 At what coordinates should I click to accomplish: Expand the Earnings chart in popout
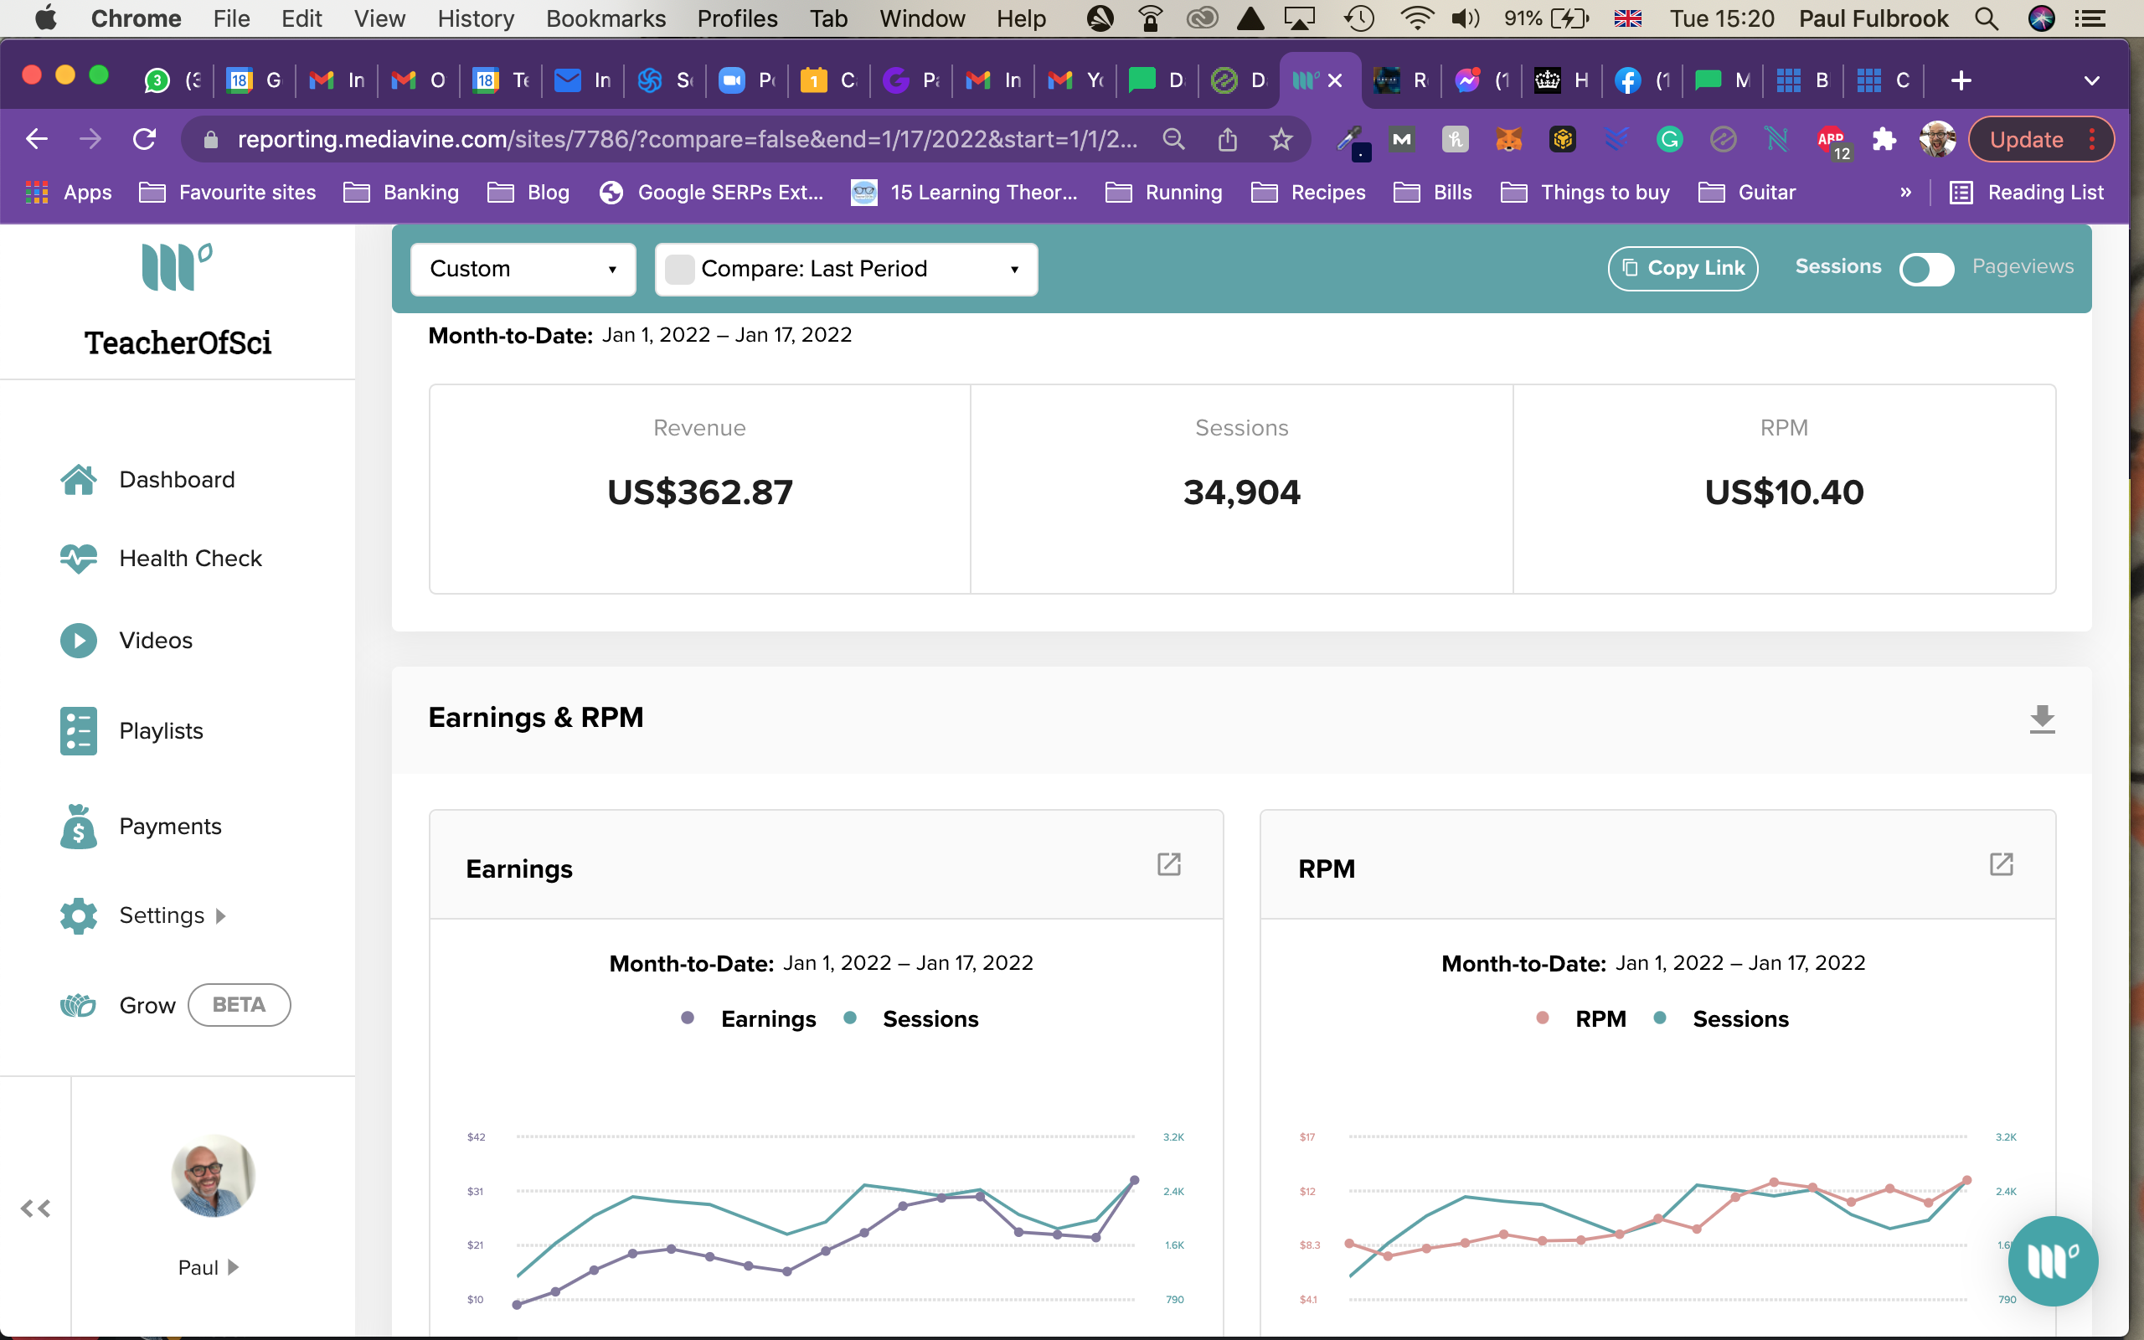coord(1168,864)
